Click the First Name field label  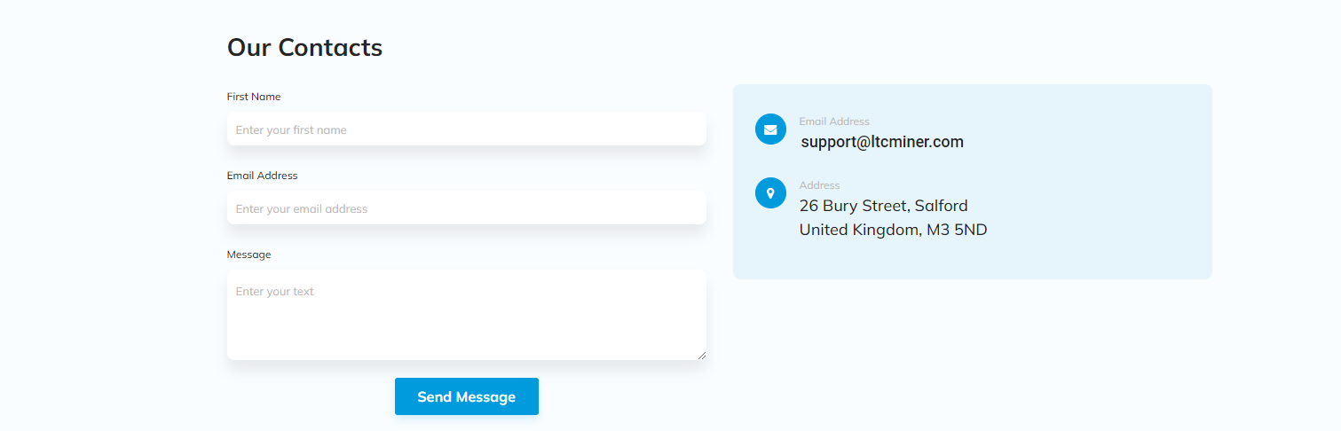click(x=254, y=97)
